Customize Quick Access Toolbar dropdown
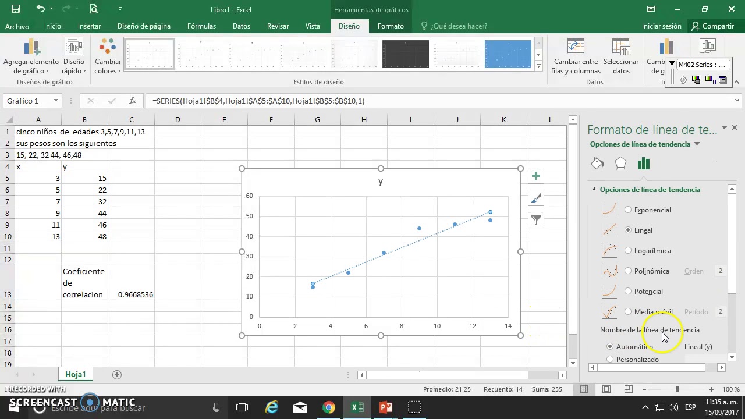Screen dimensions: 745x419 click(x=120, y=9)
